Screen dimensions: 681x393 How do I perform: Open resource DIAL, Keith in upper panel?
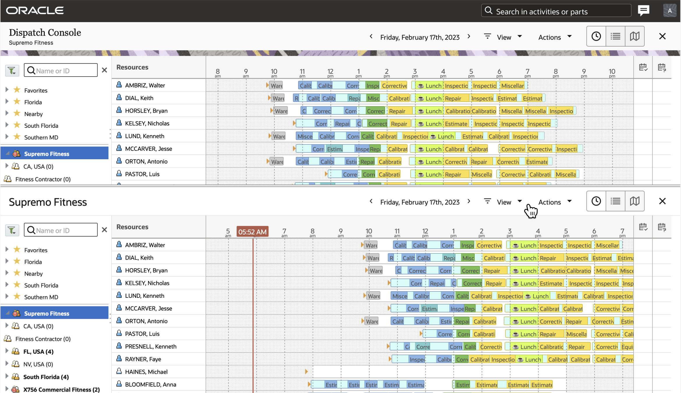[139, 98]
